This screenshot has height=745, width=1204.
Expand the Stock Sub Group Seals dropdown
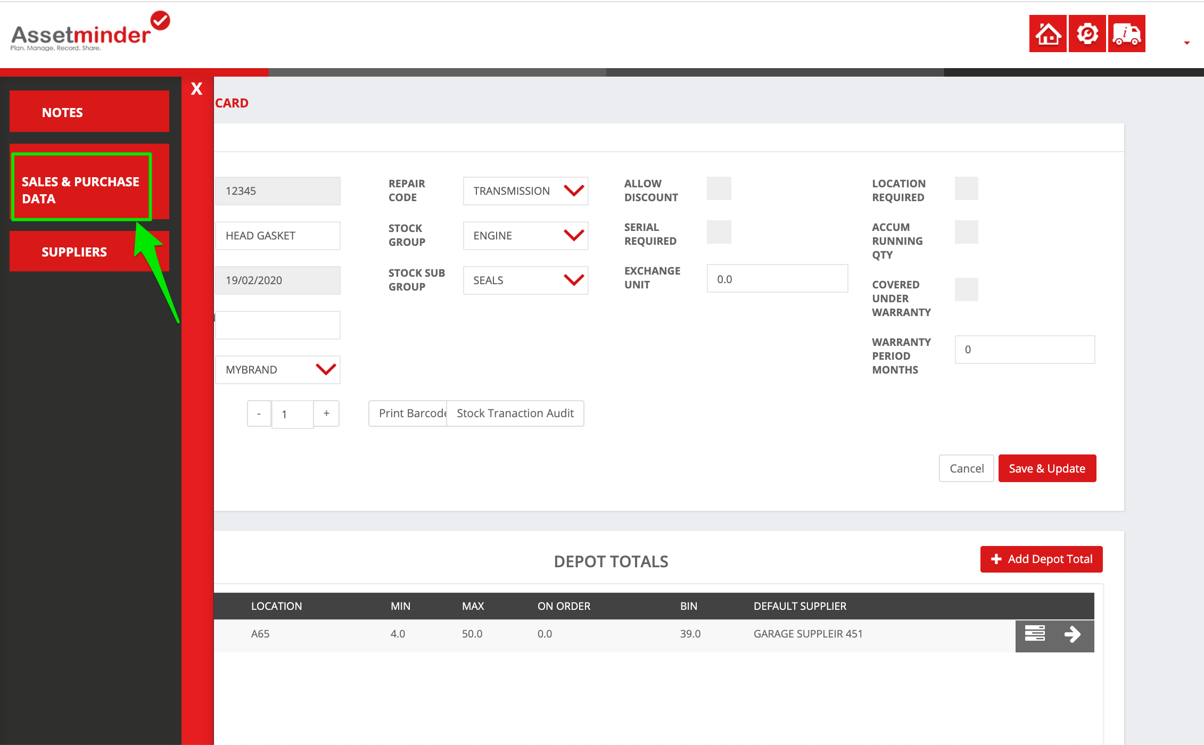[x=525, y=280]
